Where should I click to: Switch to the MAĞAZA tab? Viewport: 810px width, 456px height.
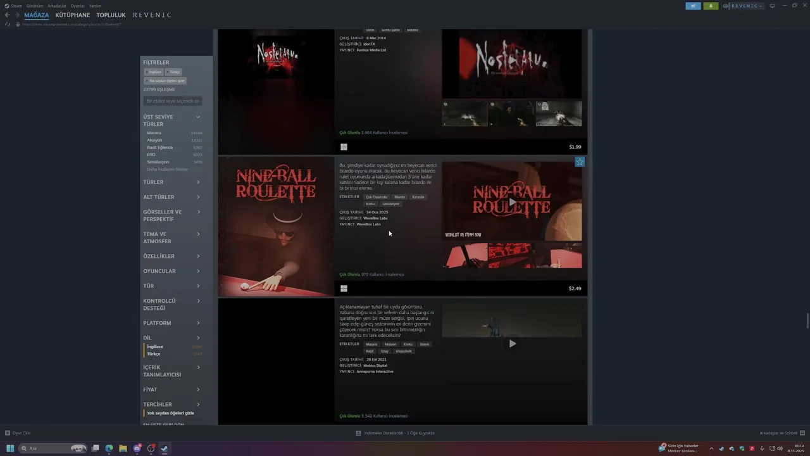point(37,15)
